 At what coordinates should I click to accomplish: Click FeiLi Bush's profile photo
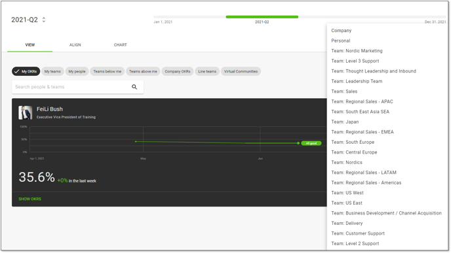point(26,112)
